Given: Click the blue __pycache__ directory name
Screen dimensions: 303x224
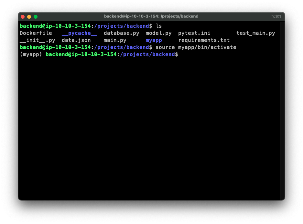Looking at the screenshot, I should (79, 33).
